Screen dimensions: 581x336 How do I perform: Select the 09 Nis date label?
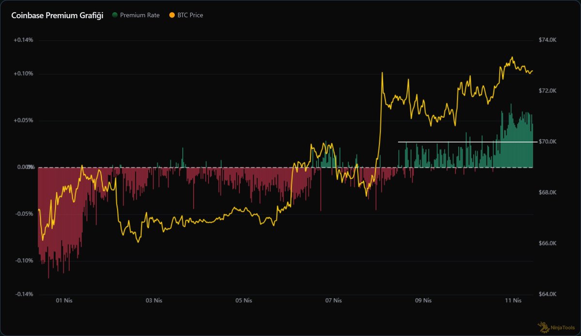pyautogui.click(x=424, y=301)
